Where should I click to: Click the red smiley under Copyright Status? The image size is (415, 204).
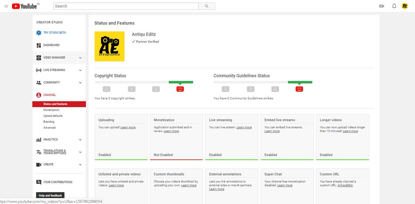tap(180, 89)
